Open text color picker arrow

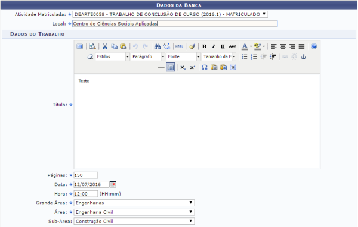pos(251,46)
